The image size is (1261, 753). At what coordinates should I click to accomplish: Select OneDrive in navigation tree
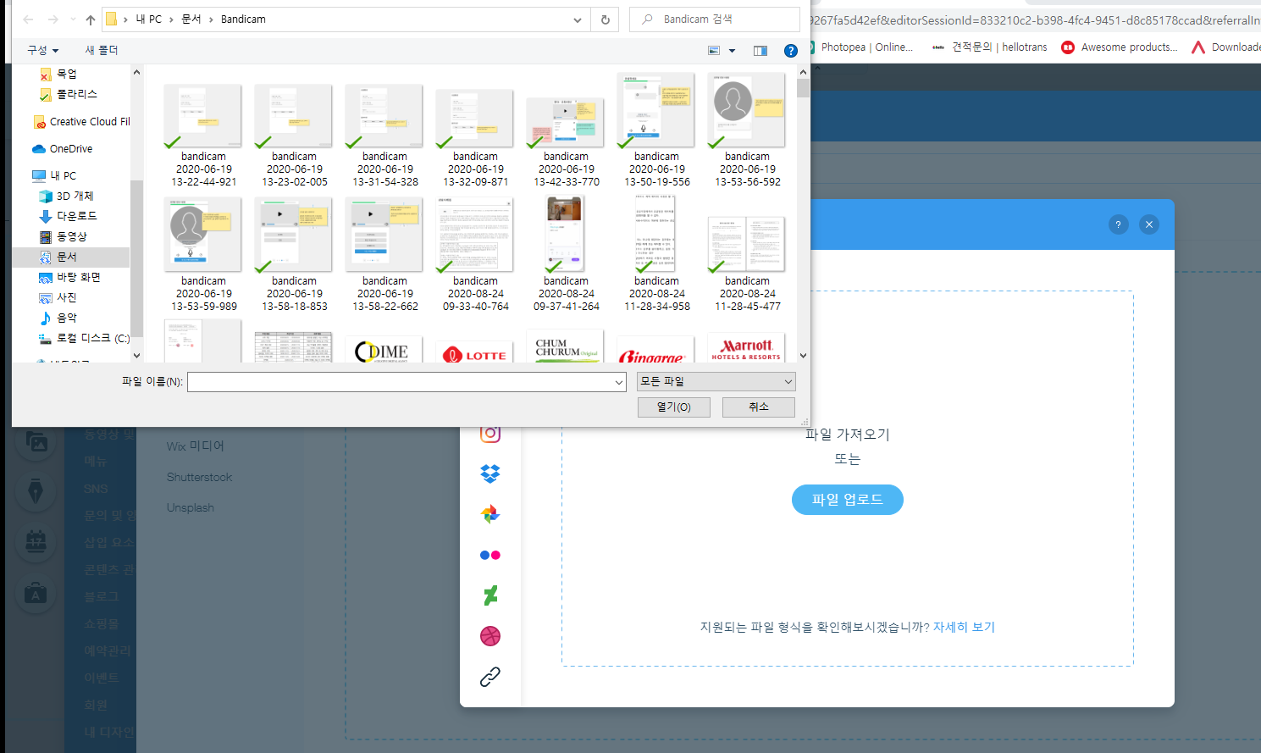(63, 149)
